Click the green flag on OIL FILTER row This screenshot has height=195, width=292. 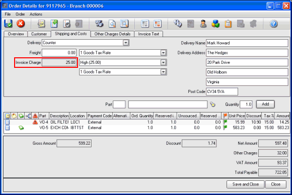(225, 122)
